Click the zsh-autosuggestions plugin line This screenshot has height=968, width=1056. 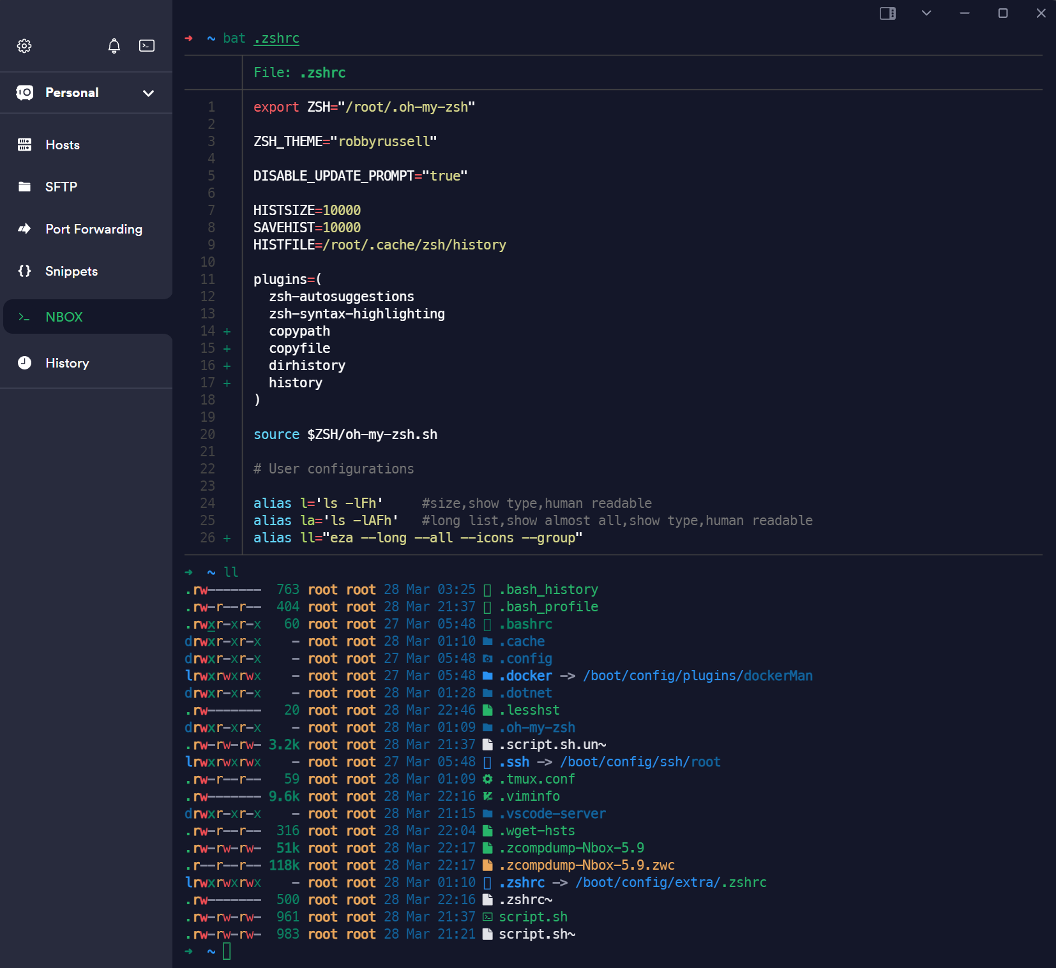[x=342, y=297]
